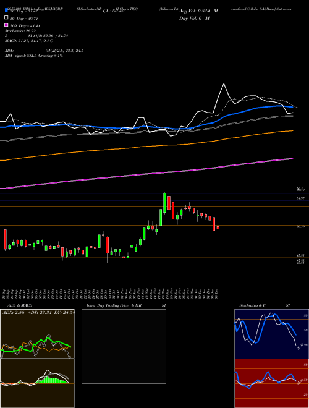Click the 50.29 price axis label
Viewport: 309px width, 408px height.
coord(300,227)
